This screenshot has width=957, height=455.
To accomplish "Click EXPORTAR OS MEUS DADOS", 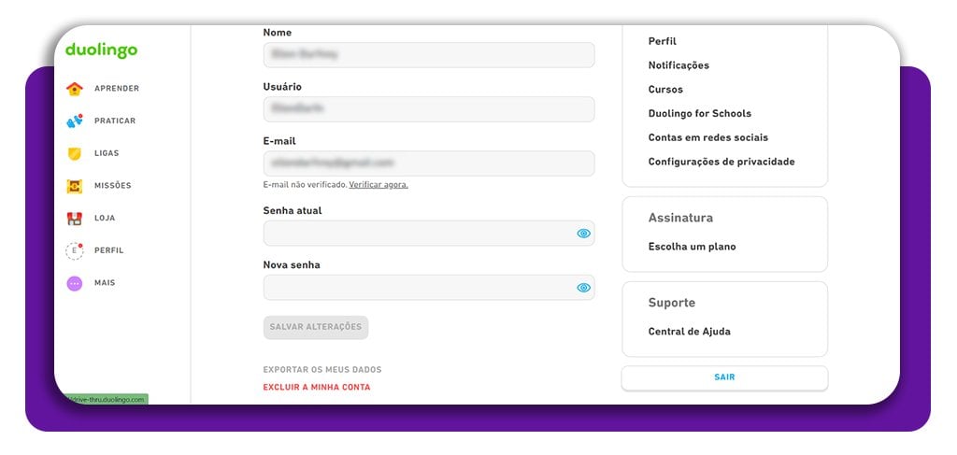I will point(322,370).
